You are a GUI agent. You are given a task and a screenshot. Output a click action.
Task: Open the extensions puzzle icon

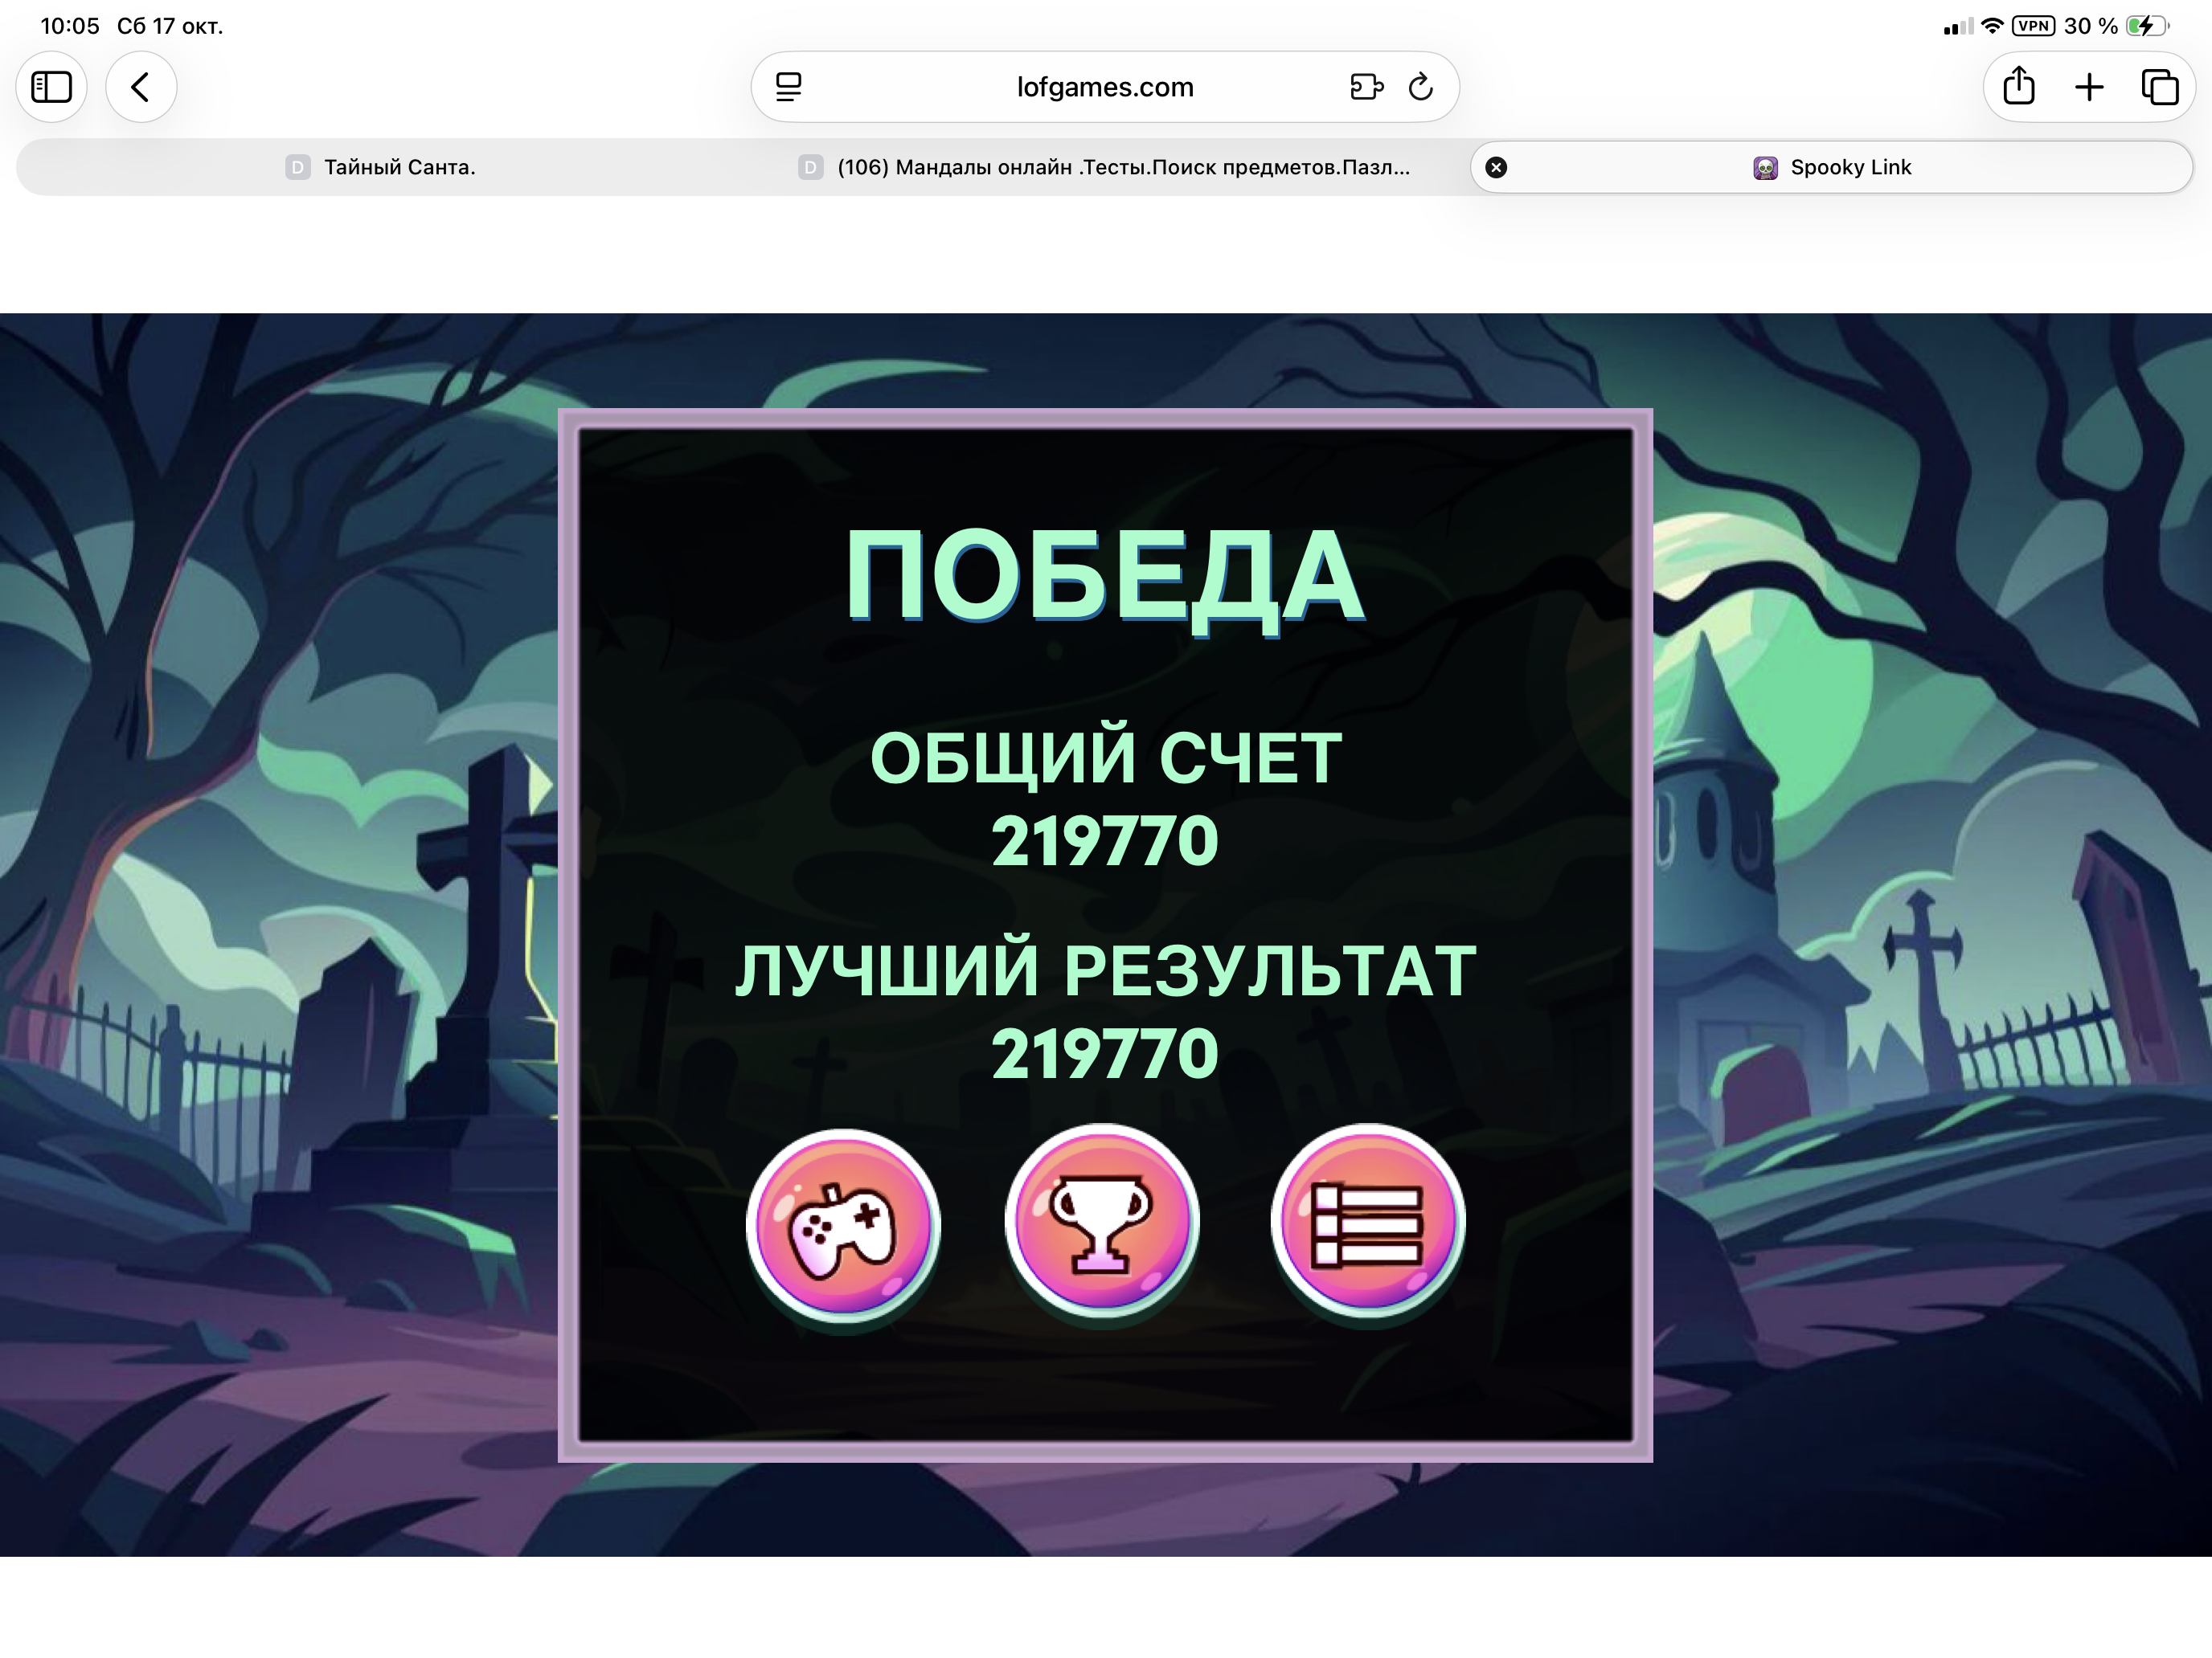point(1366,87)
